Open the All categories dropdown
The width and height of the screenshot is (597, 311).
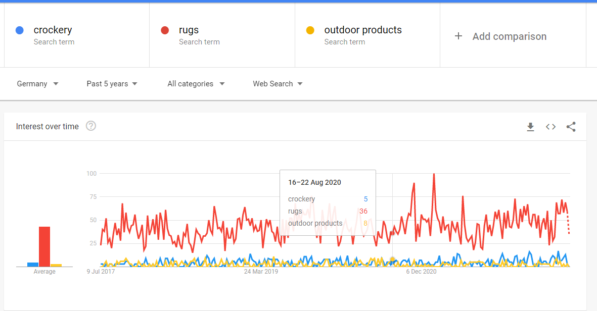[196, 84]
